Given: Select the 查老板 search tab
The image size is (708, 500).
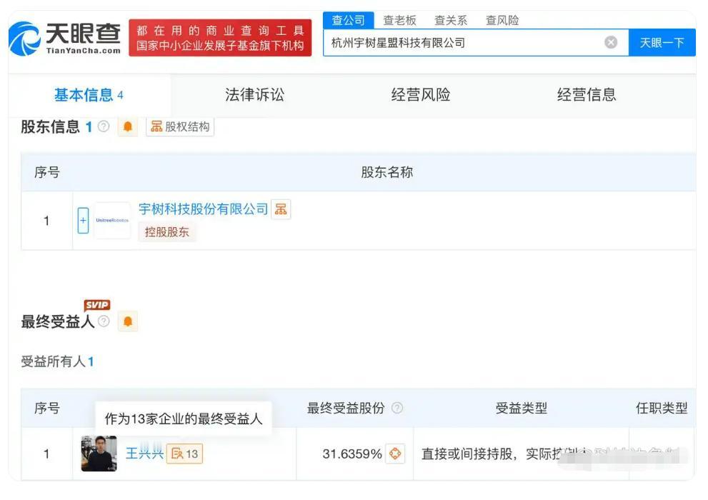Looking at the screenshot, I should click(x=399, y=20).
